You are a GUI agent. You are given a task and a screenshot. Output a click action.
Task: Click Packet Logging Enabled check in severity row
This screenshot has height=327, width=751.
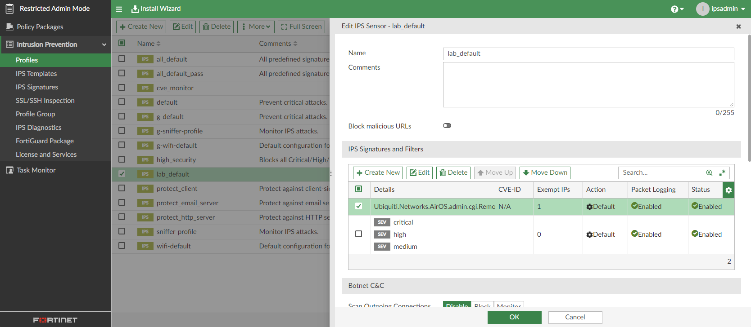(x=634, y=234)
